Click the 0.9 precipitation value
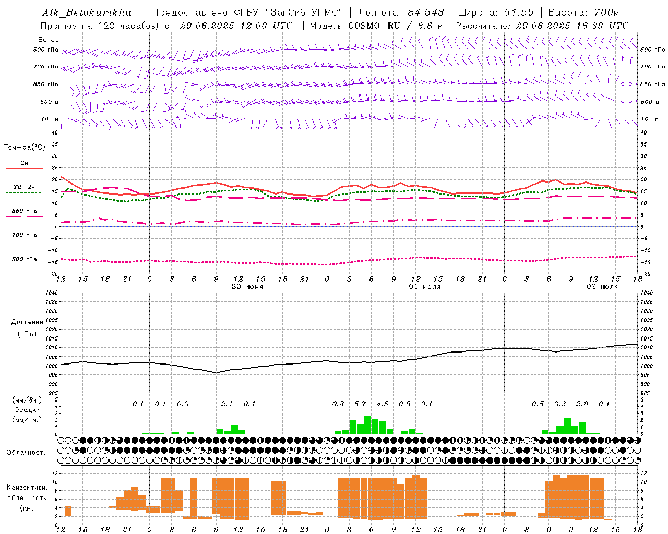The width and height of the screenshot is (668, 534). click(404, 404)
